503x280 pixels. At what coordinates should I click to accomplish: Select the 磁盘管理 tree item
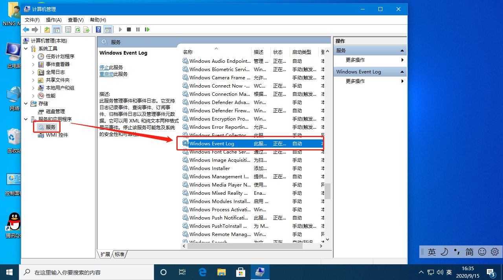(x=51, y=112)
